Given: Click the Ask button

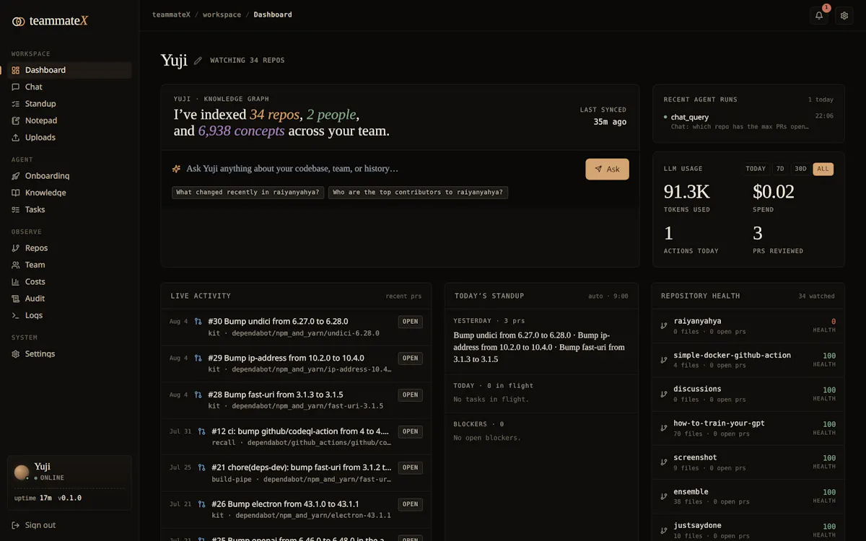Looking at the screenshot, I should point(607,169).
